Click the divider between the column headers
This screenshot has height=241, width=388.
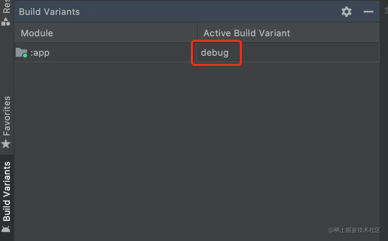[x=197, y=33]
